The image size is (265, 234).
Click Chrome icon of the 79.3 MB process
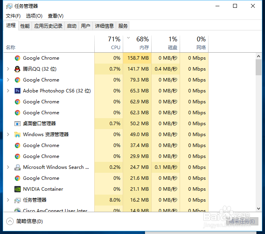click(18, 80)
